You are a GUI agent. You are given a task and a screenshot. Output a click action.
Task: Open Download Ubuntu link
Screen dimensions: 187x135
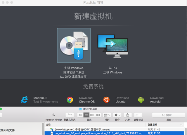click(122, 100)
